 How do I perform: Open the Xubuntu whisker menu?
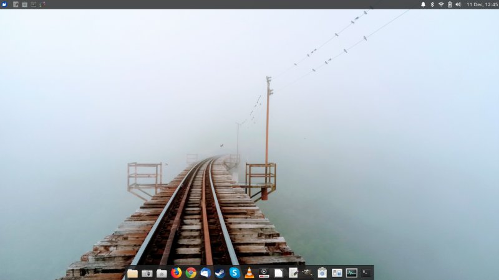pyautogui.click(x=5, y=4)
